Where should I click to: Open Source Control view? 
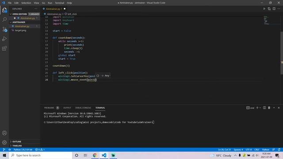coord(4,29)
